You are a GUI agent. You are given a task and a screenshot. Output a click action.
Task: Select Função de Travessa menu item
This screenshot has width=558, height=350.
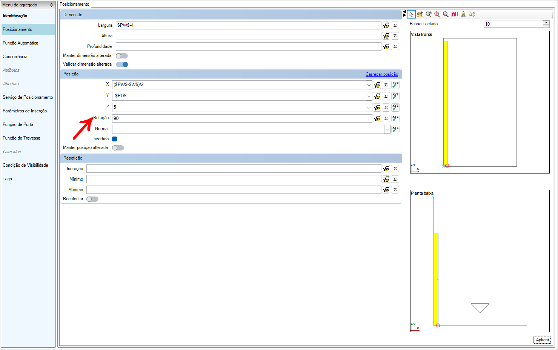(x=22, y=138)
